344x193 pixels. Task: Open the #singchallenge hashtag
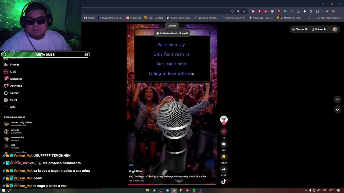(x=165, y=177)
